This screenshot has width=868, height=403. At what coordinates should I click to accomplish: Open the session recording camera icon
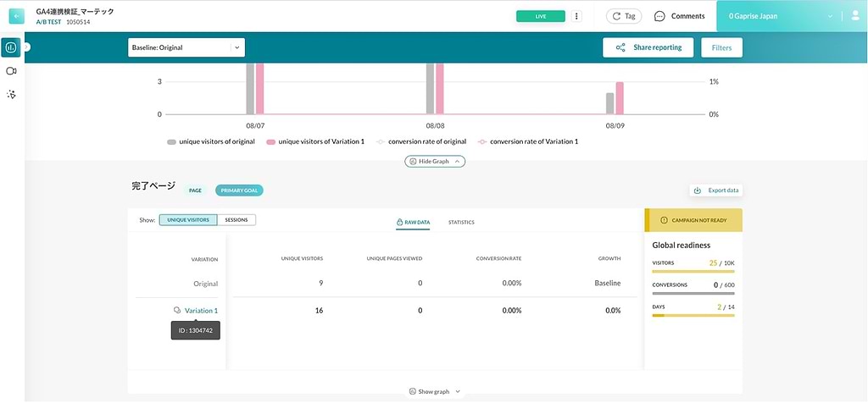[12, 71]
